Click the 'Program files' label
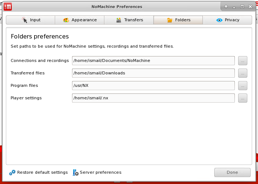 tap(24, 85)
